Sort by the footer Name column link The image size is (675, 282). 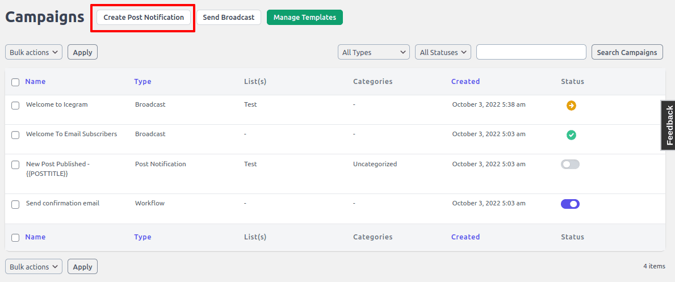pos(35,237)
